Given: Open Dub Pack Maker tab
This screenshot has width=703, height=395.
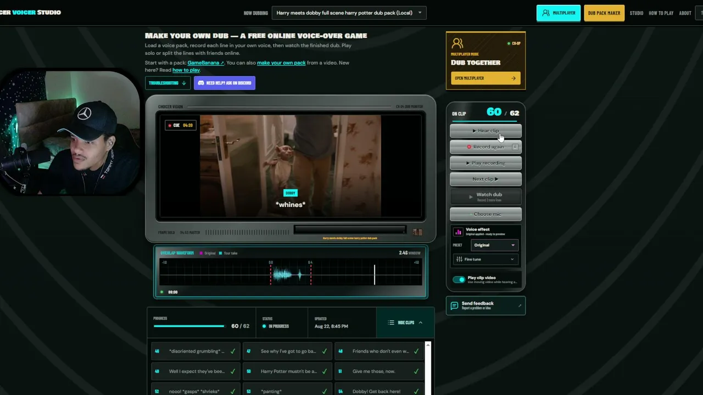Looking at the screenshot, I should [604, 13].
